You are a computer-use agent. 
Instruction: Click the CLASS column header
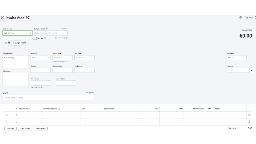[x=218, y=109]
